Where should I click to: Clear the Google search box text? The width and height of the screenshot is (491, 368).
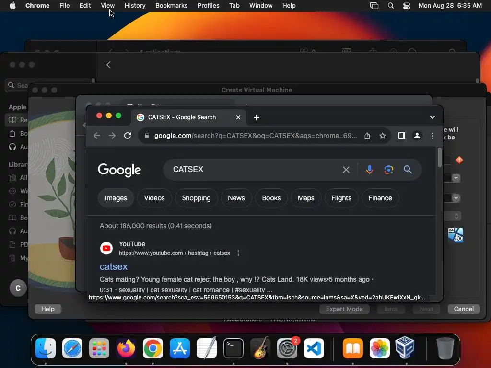click(346, 170)
